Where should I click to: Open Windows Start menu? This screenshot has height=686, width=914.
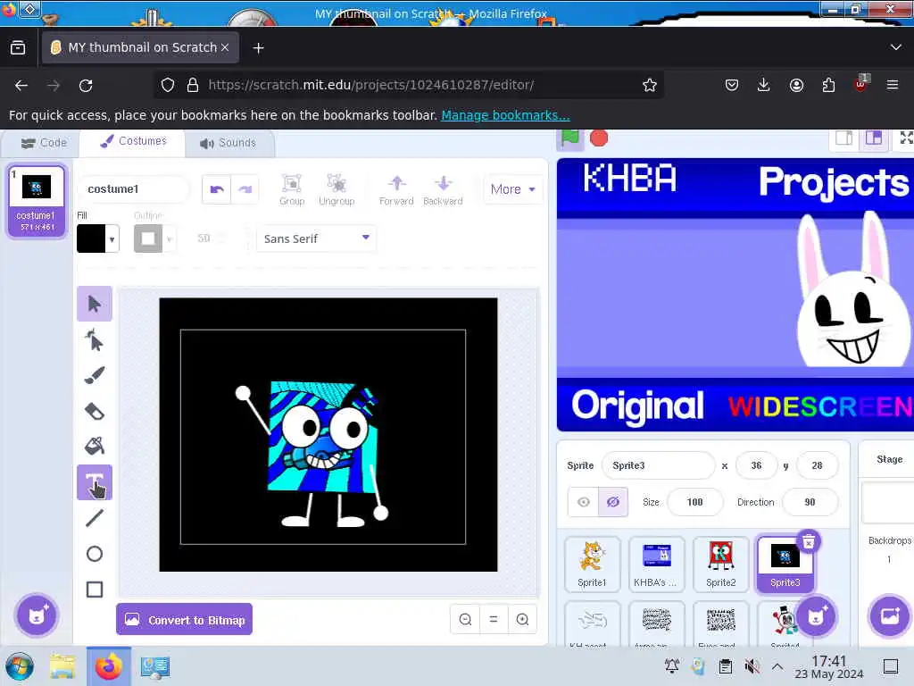20,666
